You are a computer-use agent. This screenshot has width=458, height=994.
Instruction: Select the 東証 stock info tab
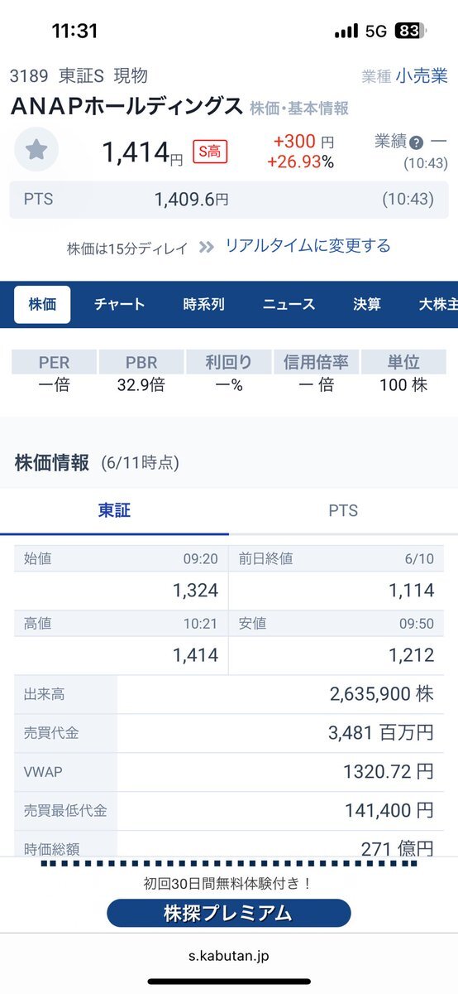(114, 511)
